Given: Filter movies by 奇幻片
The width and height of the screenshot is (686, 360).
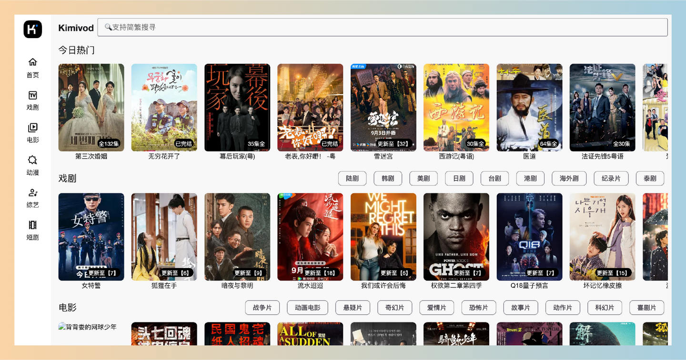Looking at the screenshot, I should [395, 308].
